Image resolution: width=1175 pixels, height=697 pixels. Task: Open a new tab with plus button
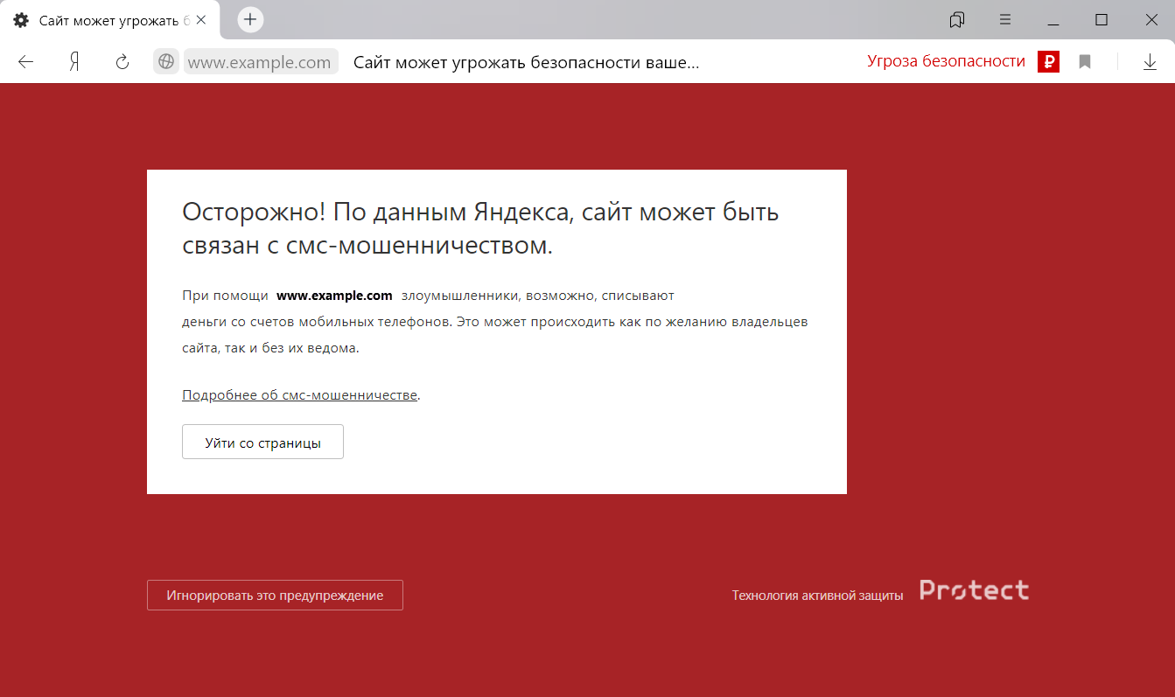(x=250, y=19)
